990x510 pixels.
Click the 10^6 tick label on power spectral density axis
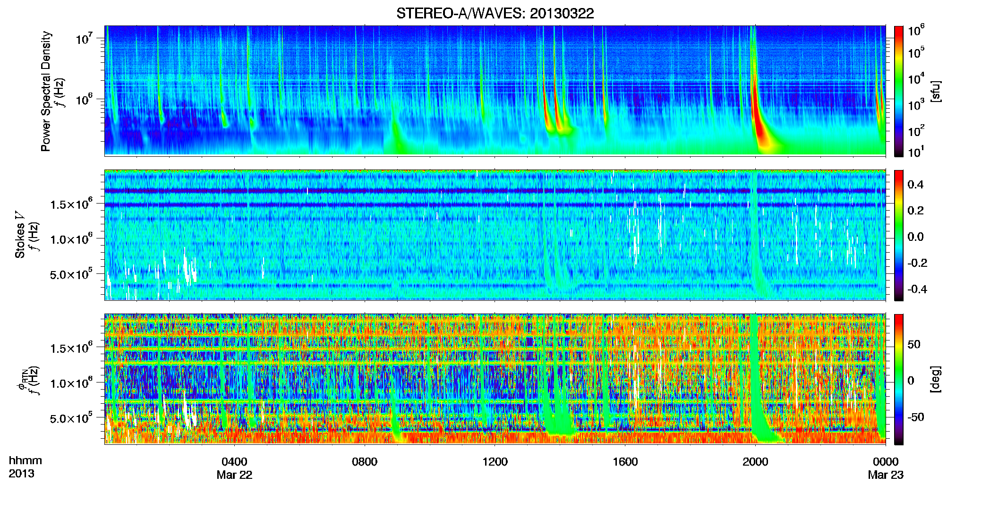tap(84, 100)
